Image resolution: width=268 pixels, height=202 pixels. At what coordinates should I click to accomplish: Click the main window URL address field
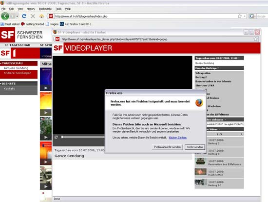click(146, 16)
